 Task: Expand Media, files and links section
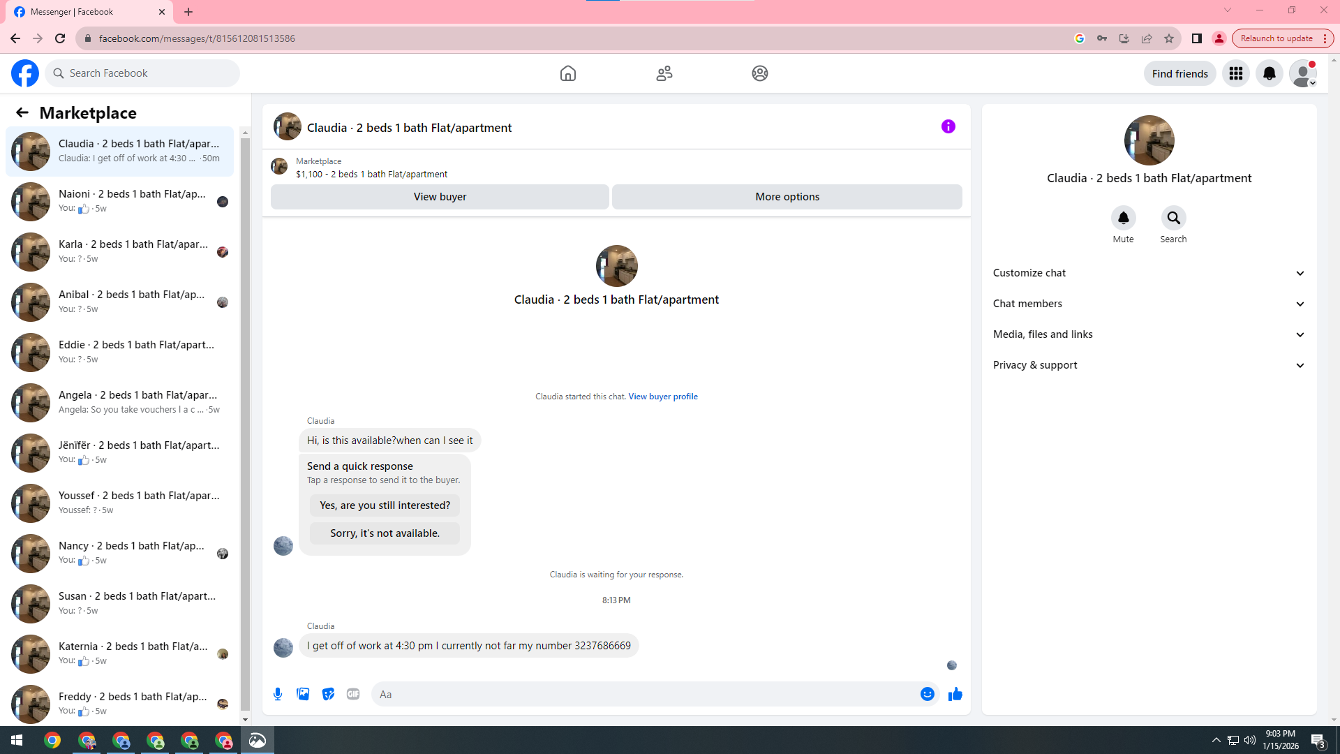tap(1149, 334)
